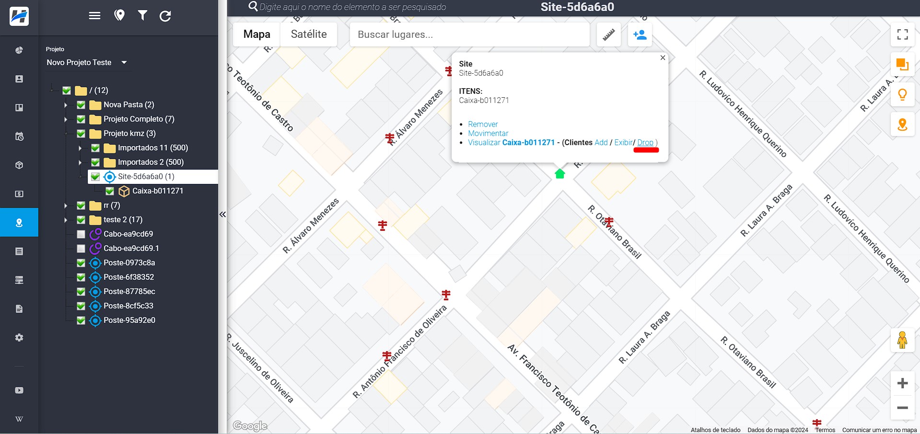This screenshot has width=920, height=434.
Task: Open the contact card sidebar icon
Action: pos(19,79)
